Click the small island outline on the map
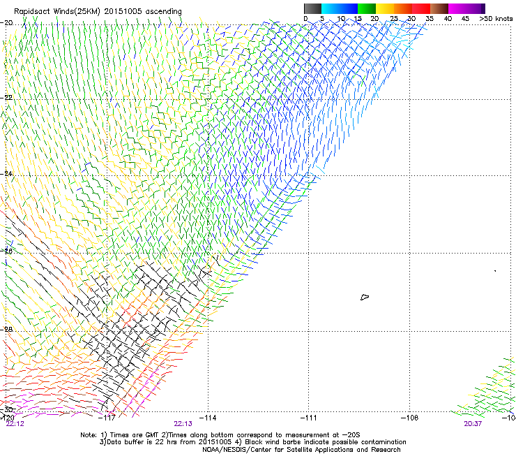The image size is (516, 454). pos(365,297)
